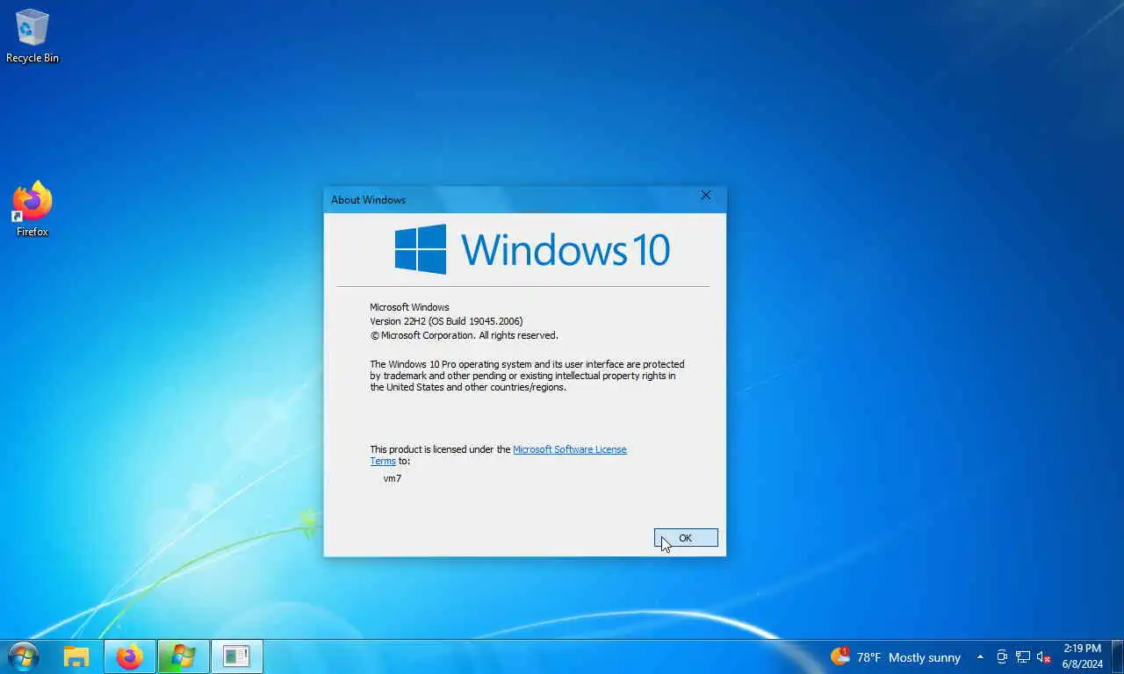Open the network status tray icon

click(x=1023, y=657)
